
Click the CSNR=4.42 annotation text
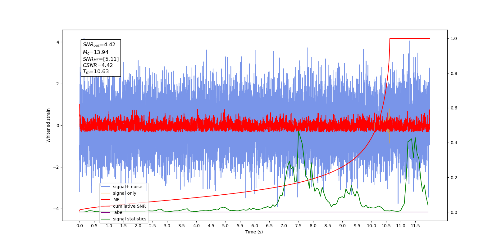(x=98, y=65)
